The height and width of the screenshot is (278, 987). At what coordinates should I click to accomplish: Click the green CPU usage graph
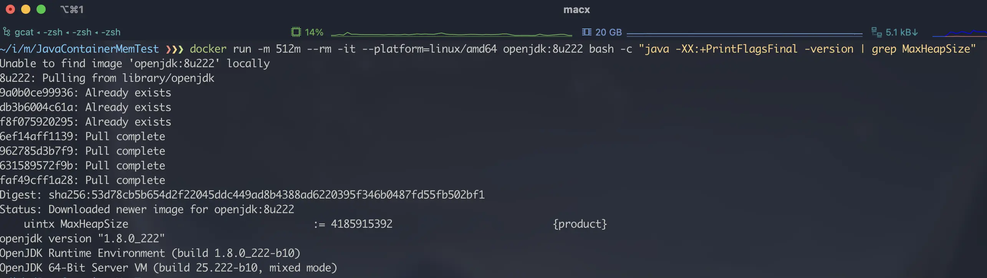pos(451,34)
